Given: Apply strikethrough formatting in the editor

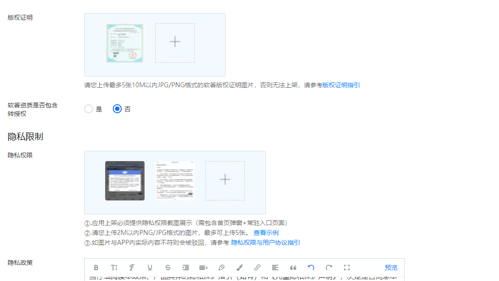Looking at the screenshot, I should pyautogui.click(x=168, y=268).
